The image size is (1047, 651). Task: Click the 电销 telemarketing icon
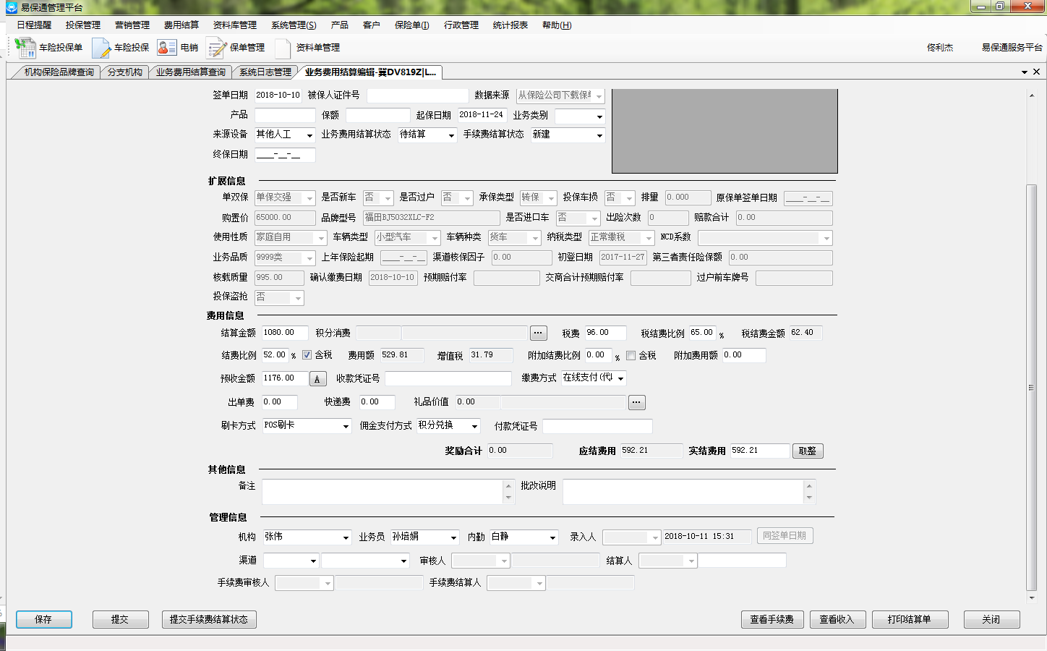167,48
